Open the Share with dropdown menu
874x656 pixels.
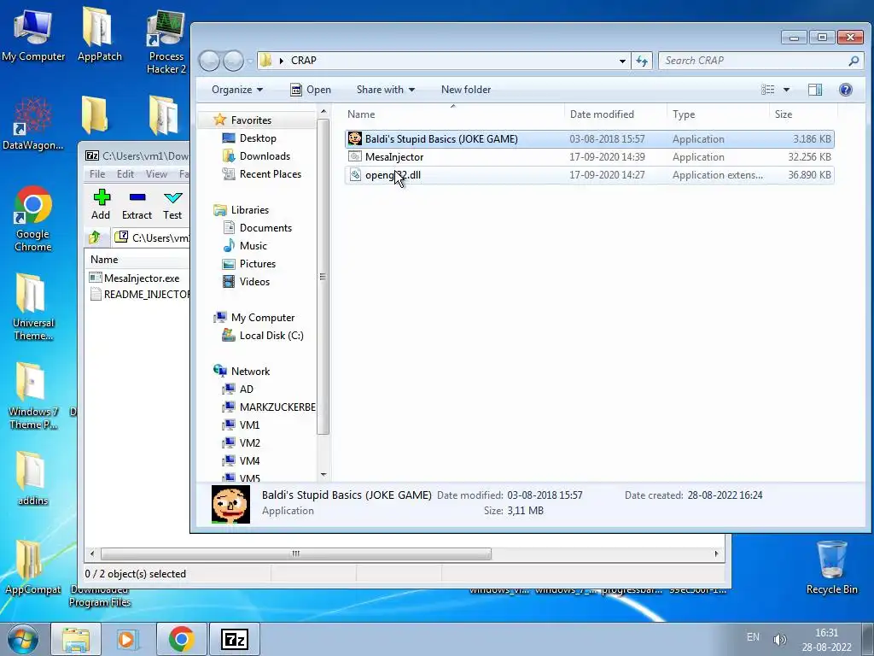[x=385, y=90]
